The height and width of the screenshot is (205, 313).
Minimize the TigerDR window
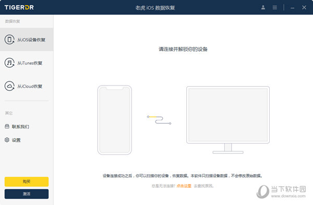click(293, 8)
